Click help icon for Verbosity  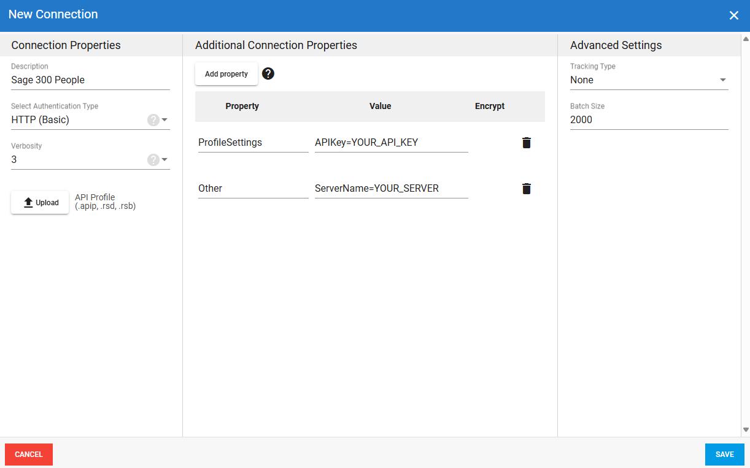tap(153, 160)
